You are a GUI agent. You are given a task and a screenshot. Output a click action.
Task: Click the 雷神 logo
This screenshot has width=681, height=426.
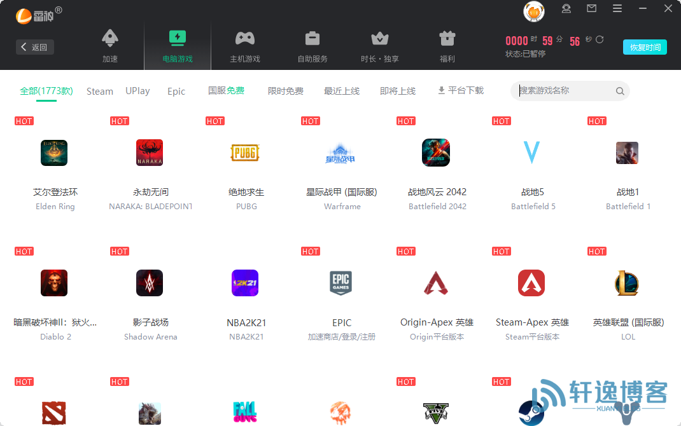coord(39,15)
